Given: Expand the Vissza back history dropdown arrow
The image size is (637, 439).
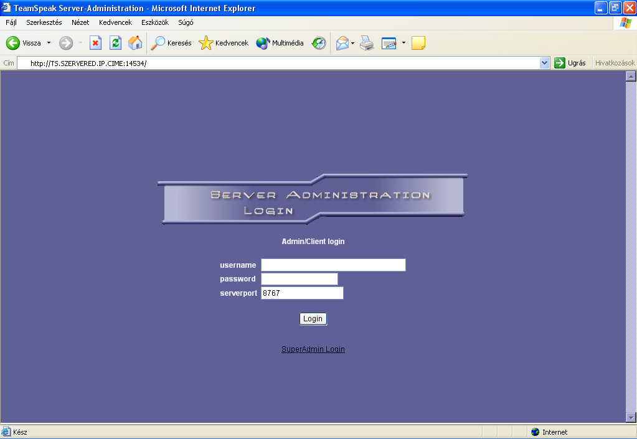Looking at the screenshot, I should tap(49, 43).
